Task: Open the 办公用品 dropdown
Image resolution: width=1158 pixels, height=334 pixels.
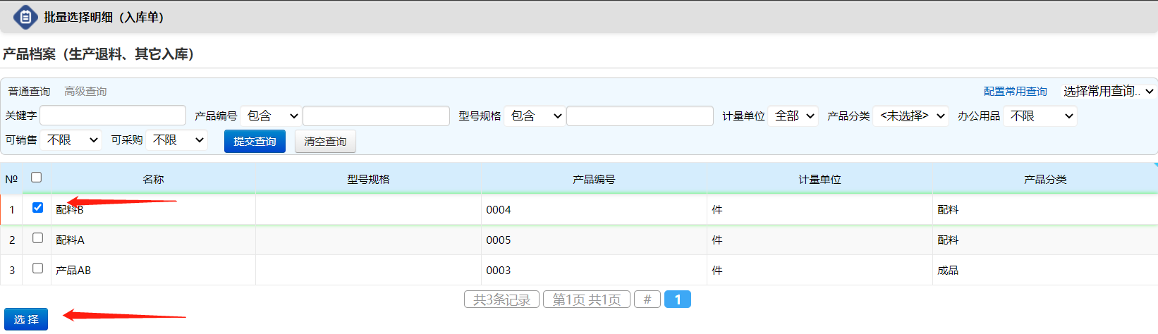Action: [1040, 116]
